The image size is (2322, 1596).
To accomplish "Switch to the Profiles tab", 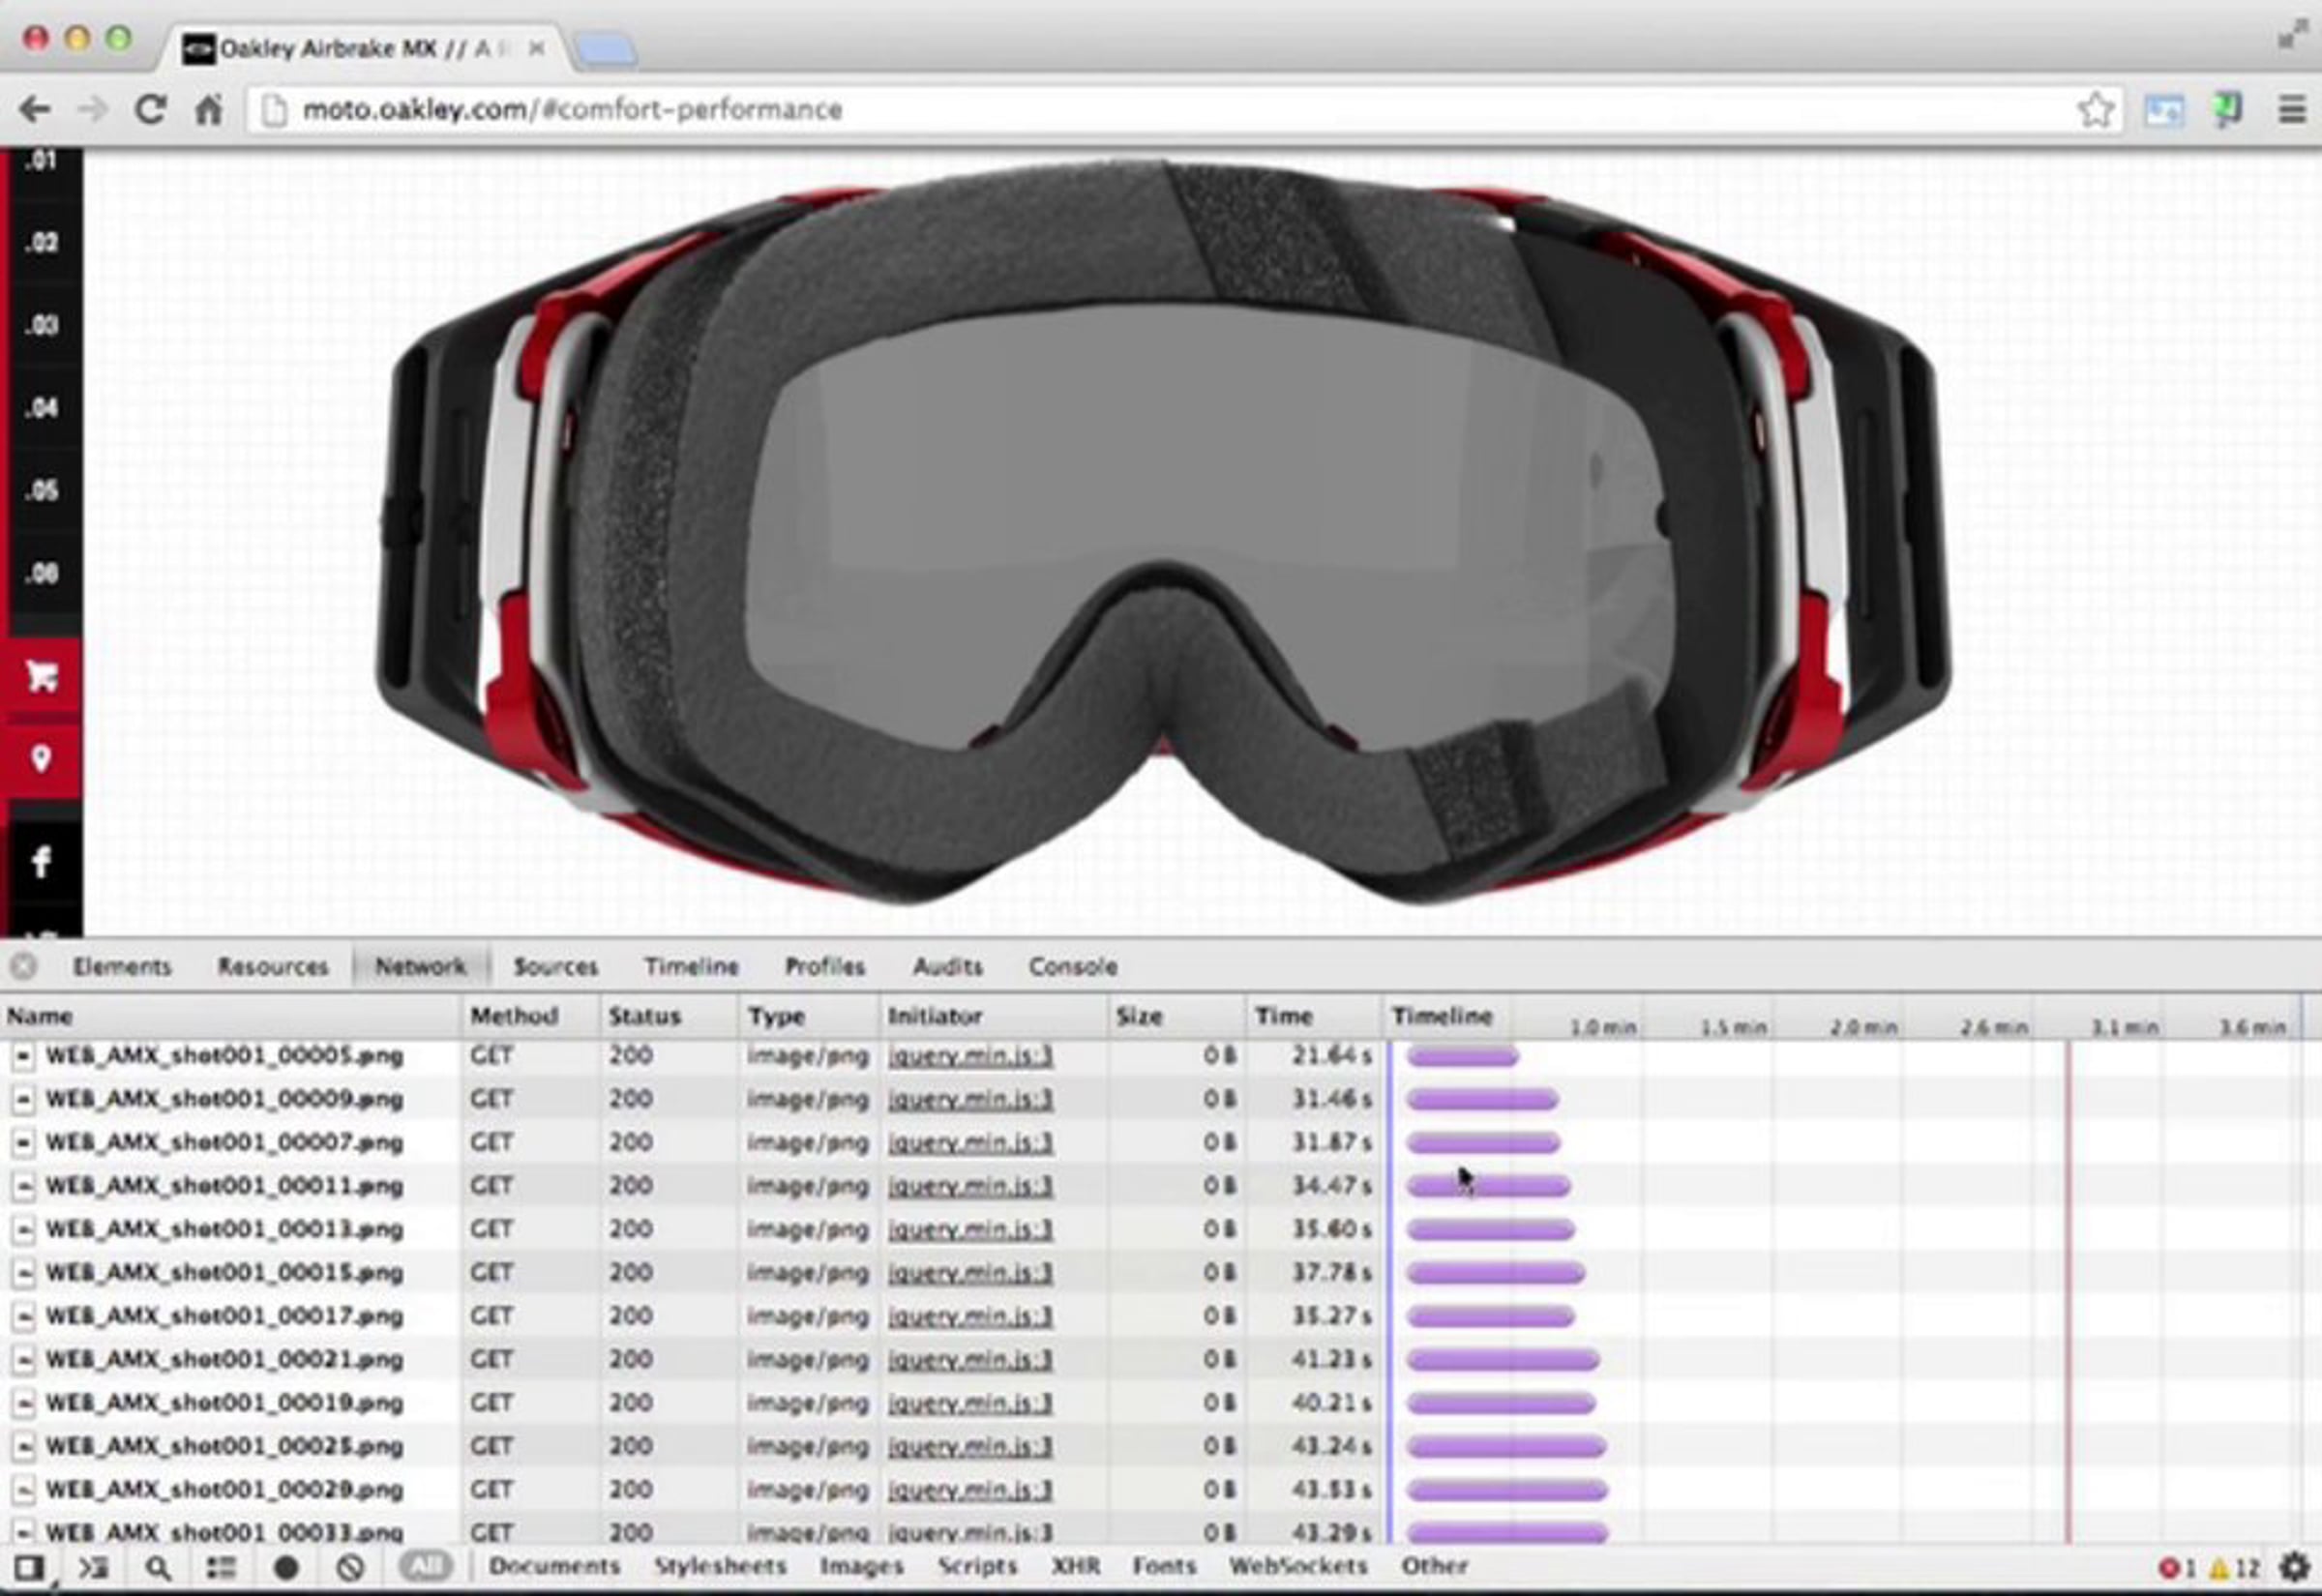I will (x=825, y=967).
